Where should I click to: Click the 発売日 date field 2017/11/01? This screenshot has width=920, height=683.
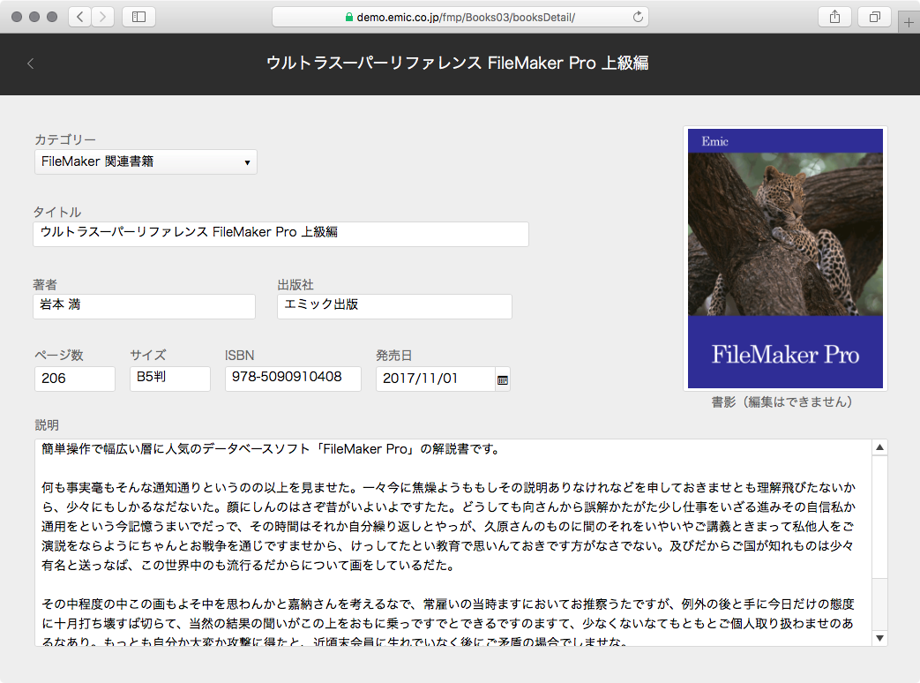[436, 379]
